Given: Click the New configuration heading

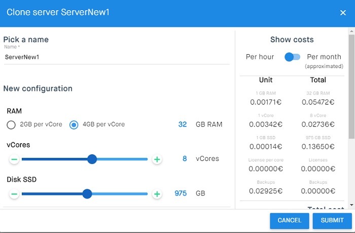Looking at the screenshot, I should click(x=38, y=88).
